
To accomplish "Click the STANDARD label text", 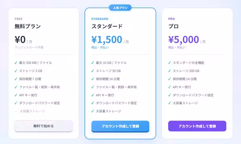I will point(100,19).
